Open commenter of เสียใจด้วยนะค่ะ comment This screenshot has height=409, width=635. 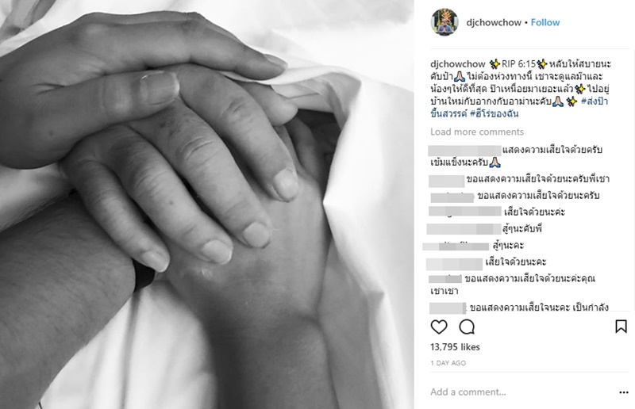[464, 212]
